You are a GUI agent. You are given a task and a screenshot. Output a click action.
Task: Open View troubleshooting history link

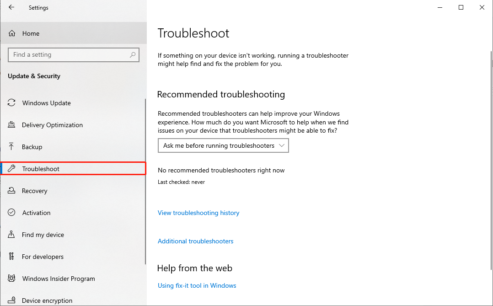[198, 213]
